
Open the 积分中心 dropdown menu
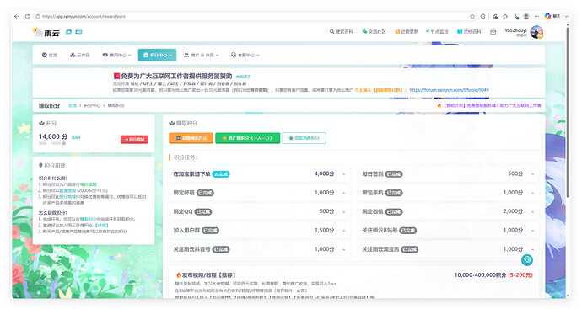pyautogui.click(x=158, y=55)
